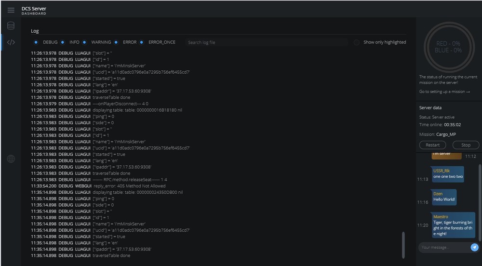
Task: Click the Search log file field
Action: (265, 42)
